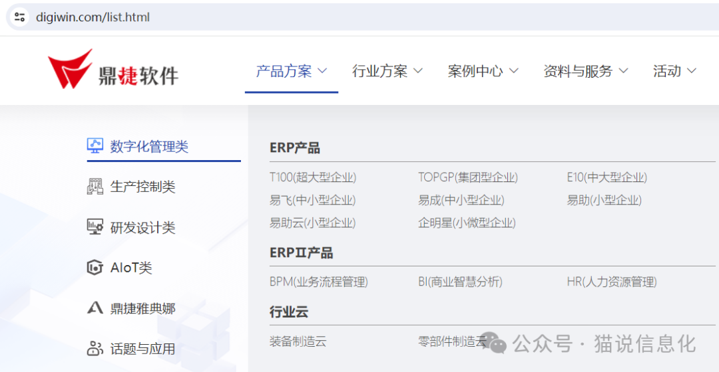Expand the 活动 chevron
This screenshot has height=372, width=719.
pyautogui.click(x=692, y=71)
